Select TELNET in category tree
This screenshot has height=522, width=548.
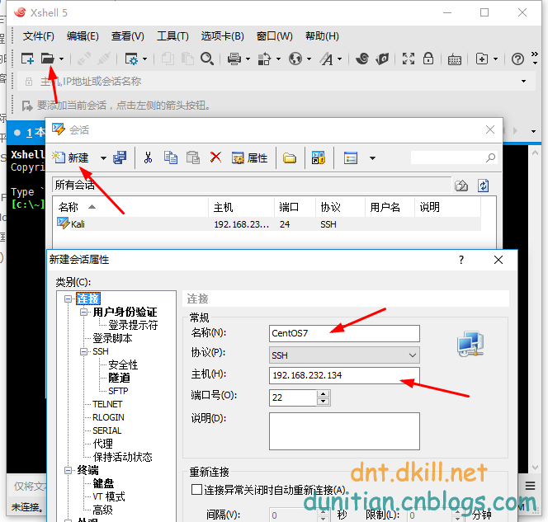[107, 404]
